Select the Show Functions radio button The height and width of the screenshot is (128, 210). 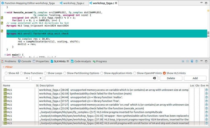(21, 73)
